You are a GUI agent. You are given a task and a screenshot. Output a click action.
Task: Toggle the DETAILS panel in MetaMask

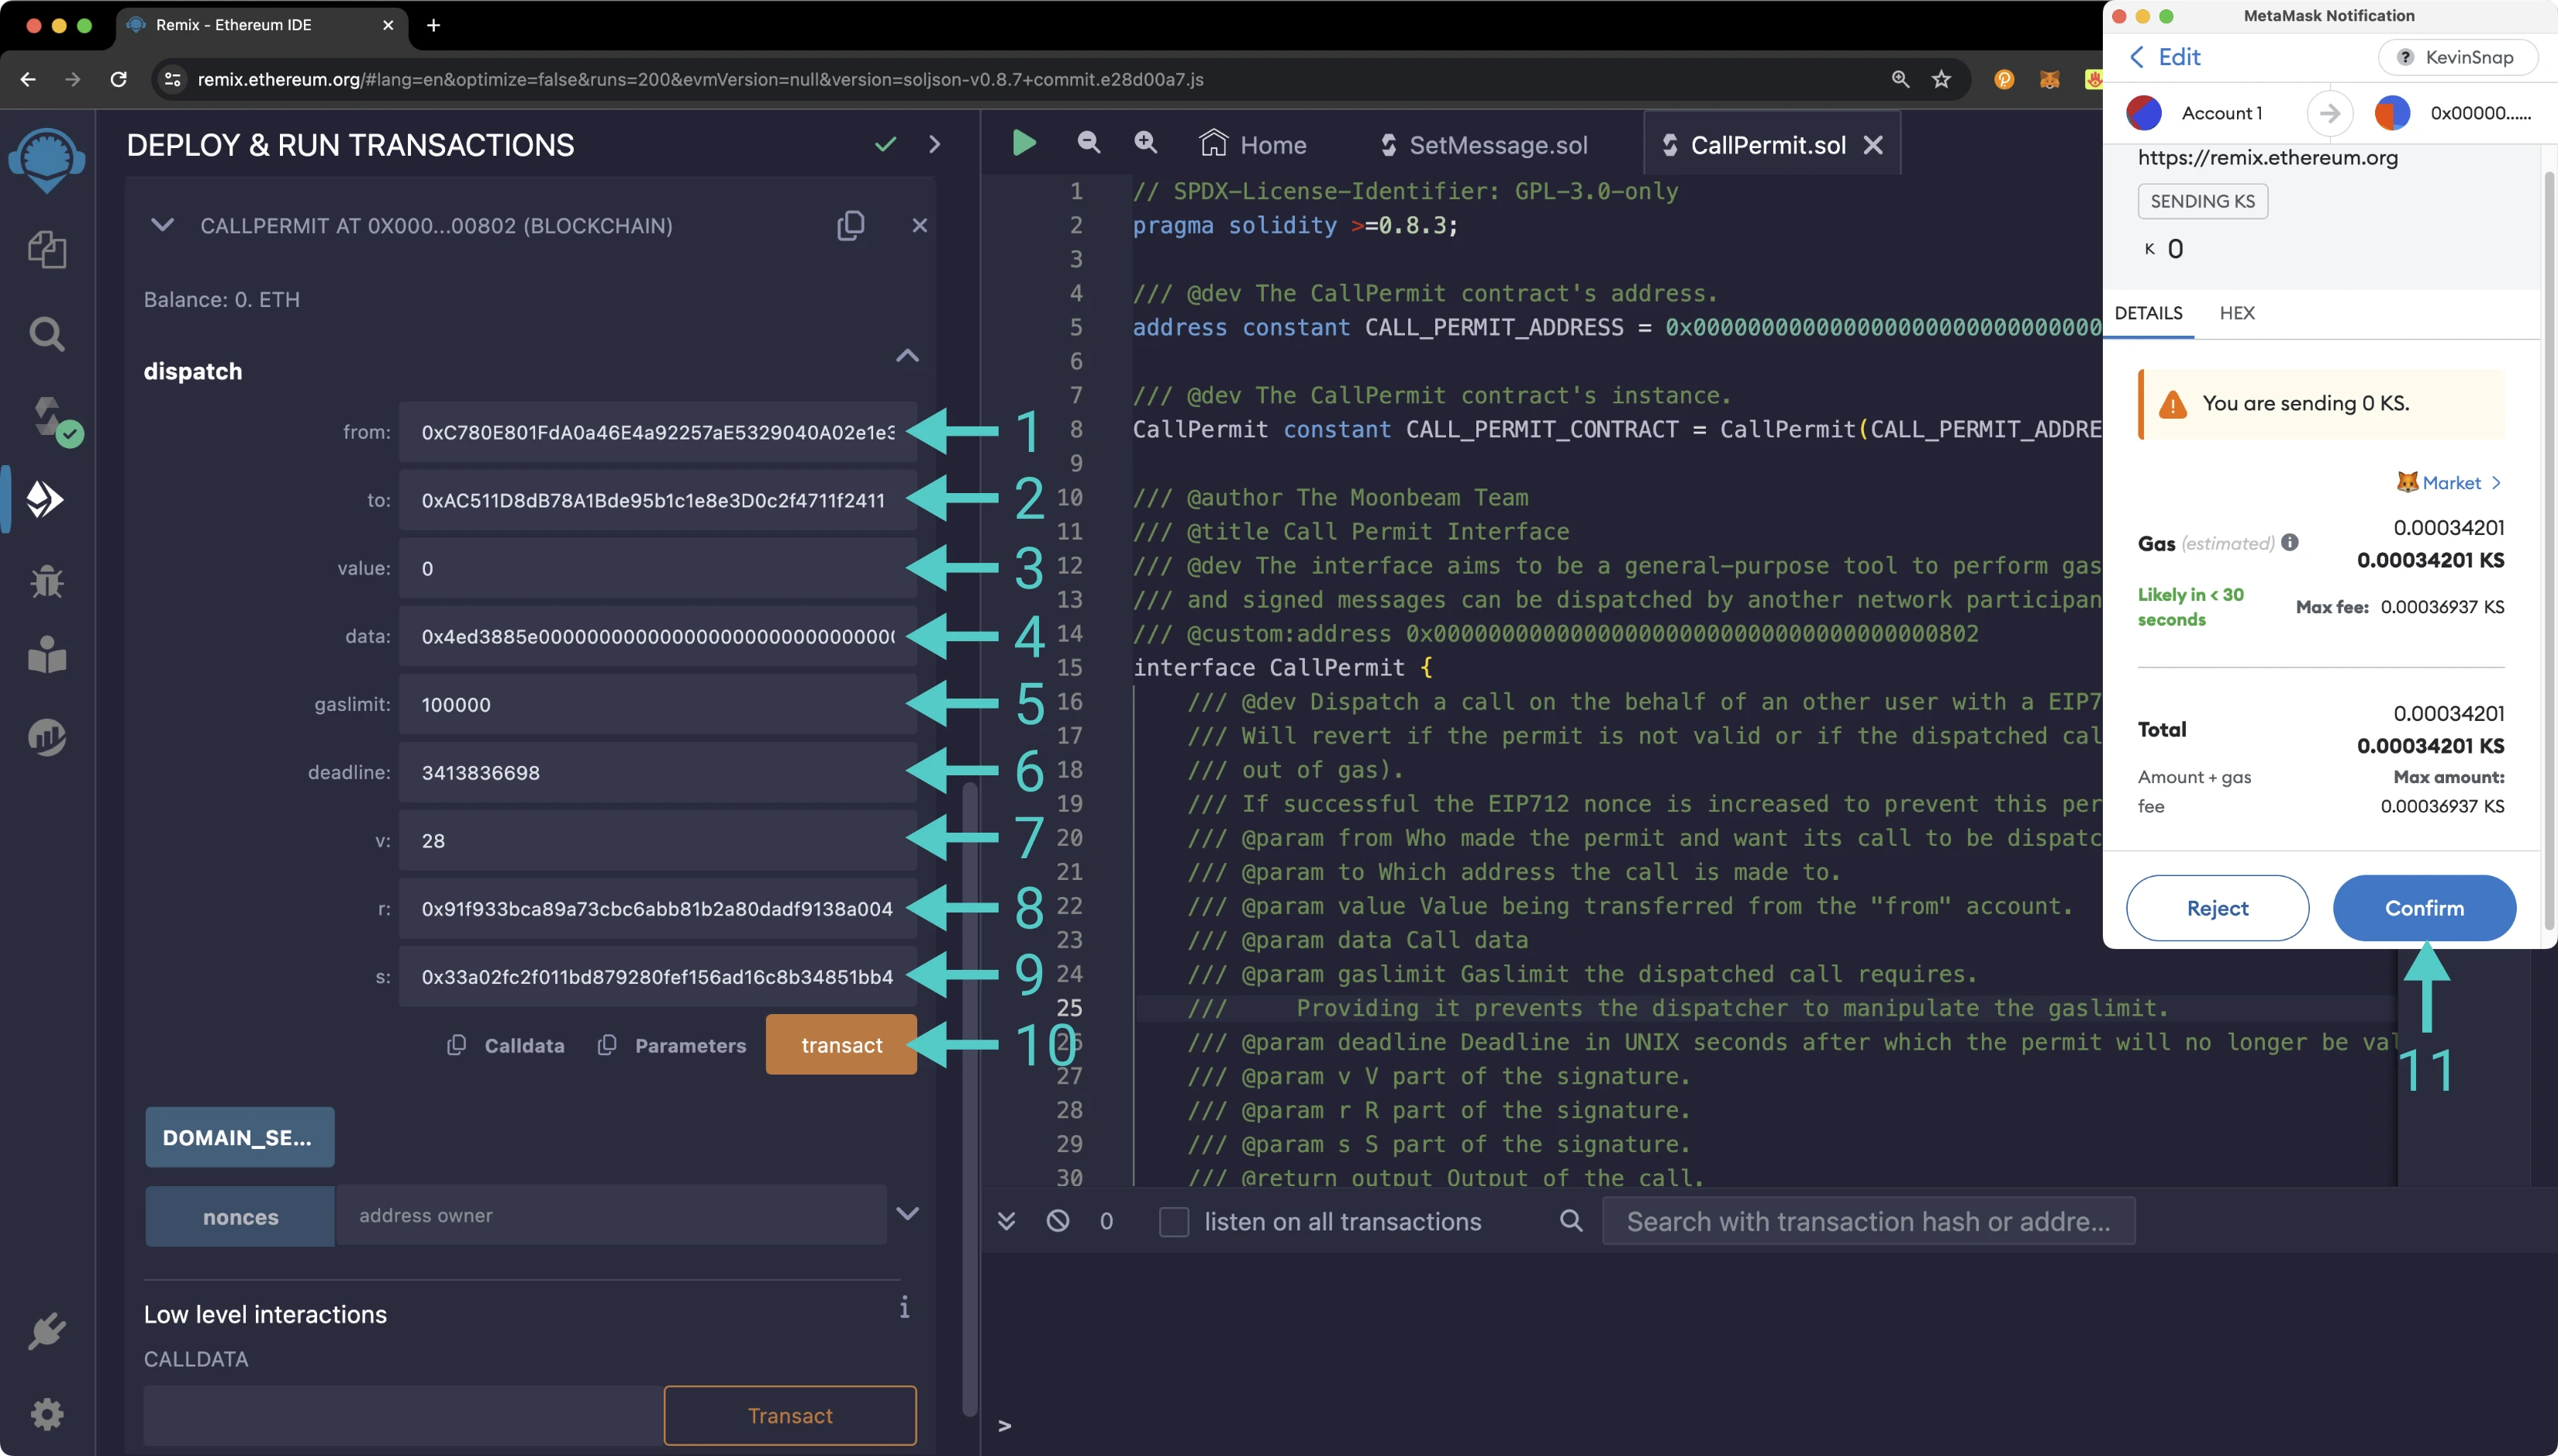(x=2150, y=312)
